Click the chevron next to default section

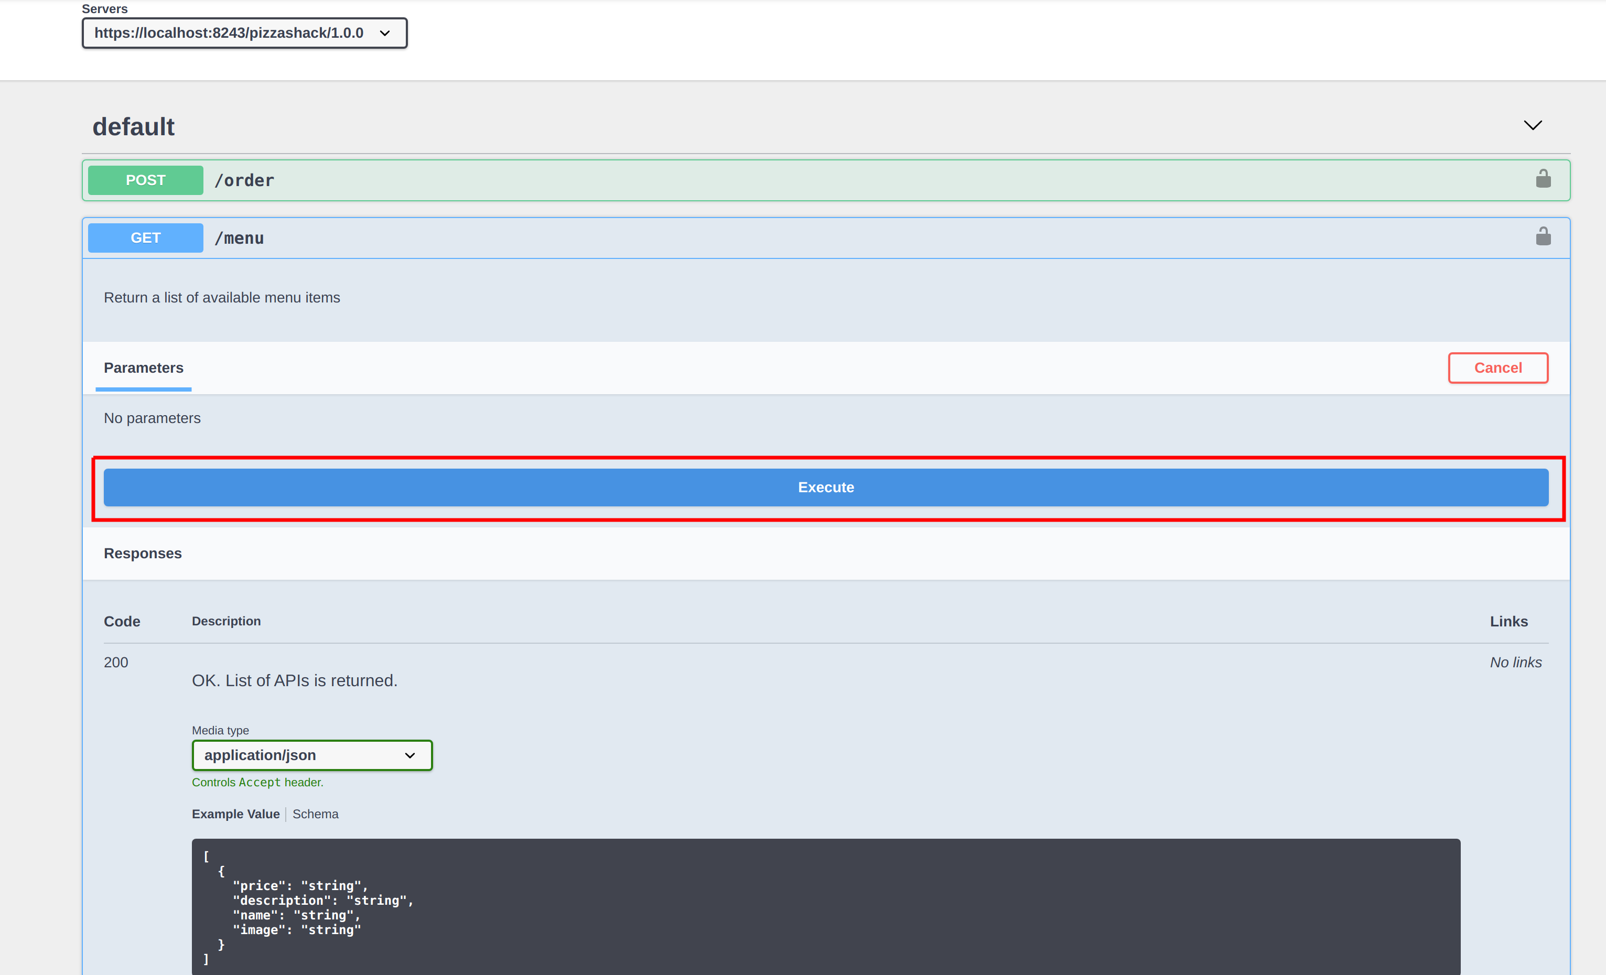[x=1533, y=125]
